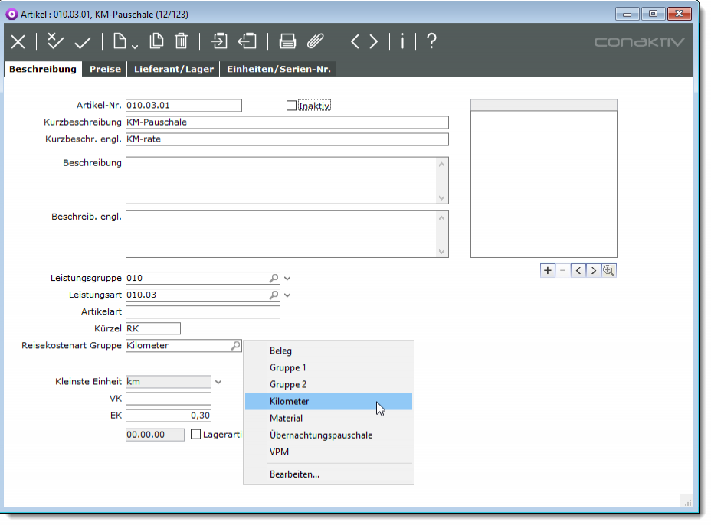Toggle the Lagerartikel checkbox
This screenshot has height=525, width=711.
(195, 435)
